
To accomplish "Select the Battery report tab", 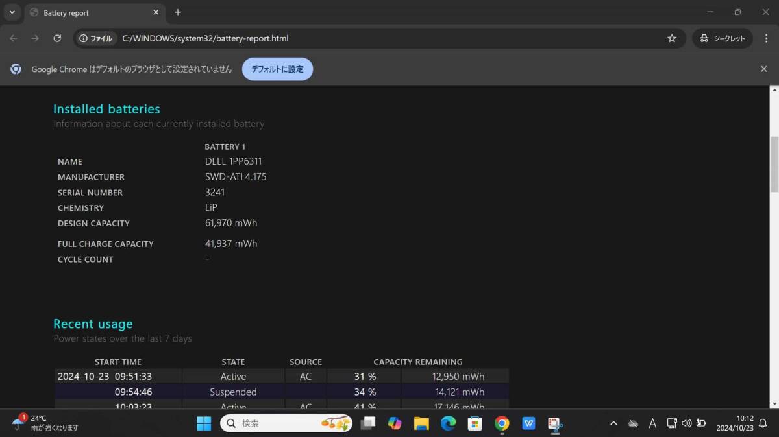I will pos(96,12).
